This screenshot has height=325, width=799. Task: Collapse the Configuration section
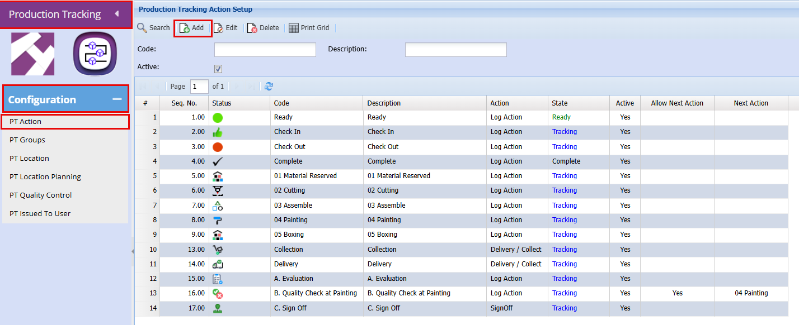[117, 99]
